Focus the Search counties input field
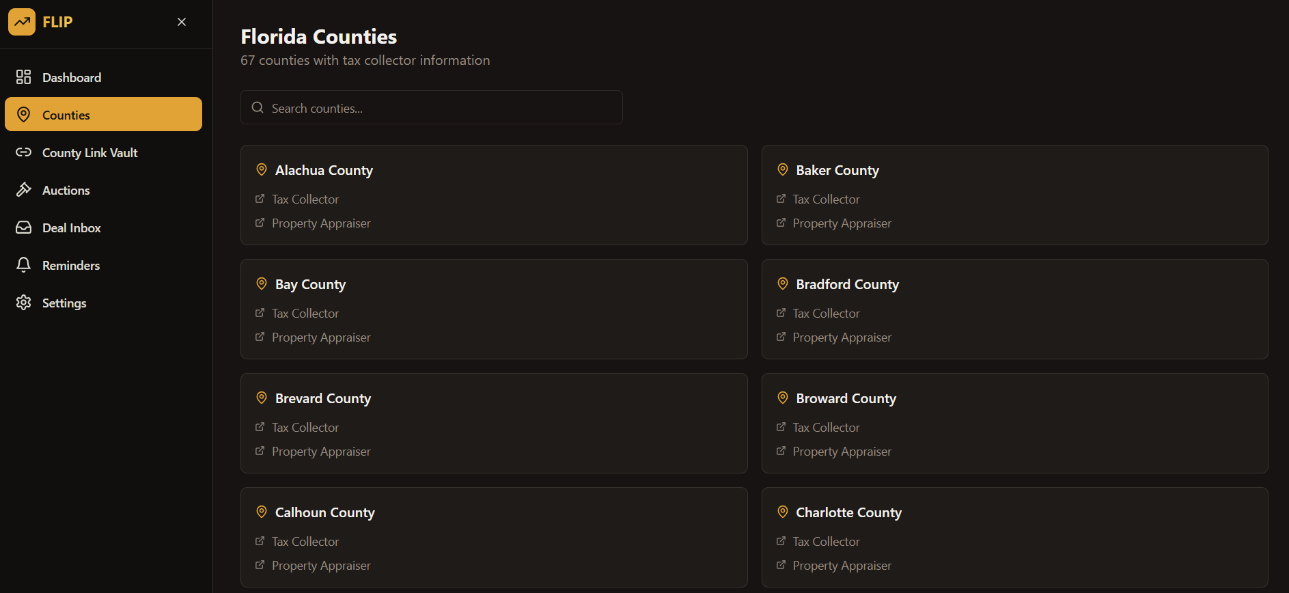This screenshot has width=1289, height=593. 432,107
